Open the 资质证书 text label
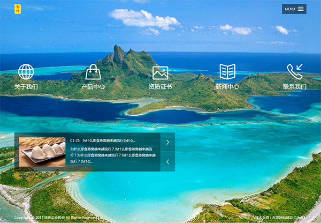Screen dimensions: 321x223 [x=160, y=87]
